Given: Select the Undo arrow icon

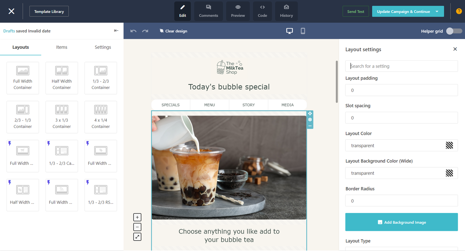Looking at the screenshot, I should pos(133,31).
